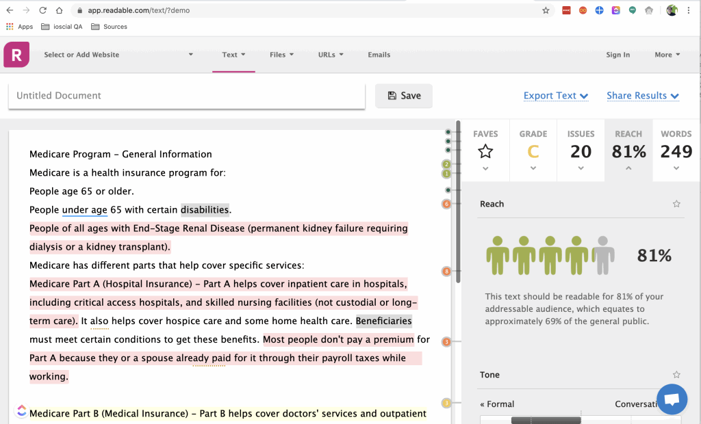Click the orange 8 issue marker
The width and height of the screenshot is (701, 424).
coord(446,271)
